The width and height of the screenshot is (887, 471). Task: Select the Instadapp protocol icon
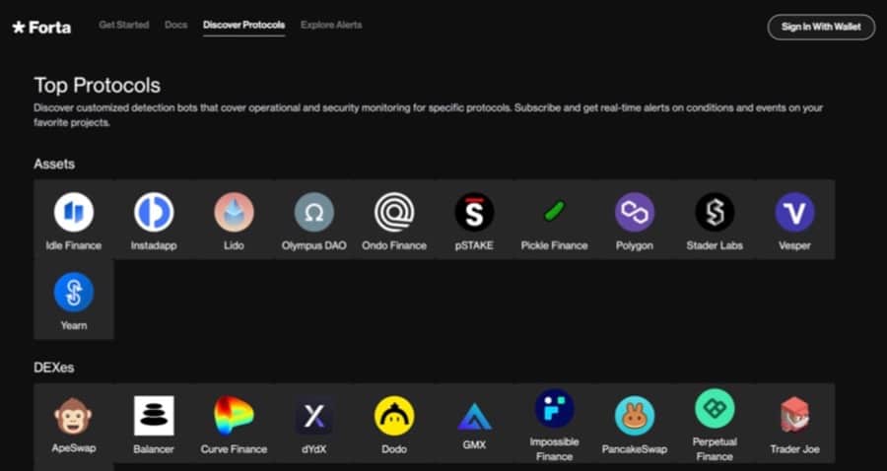point(154,212)
